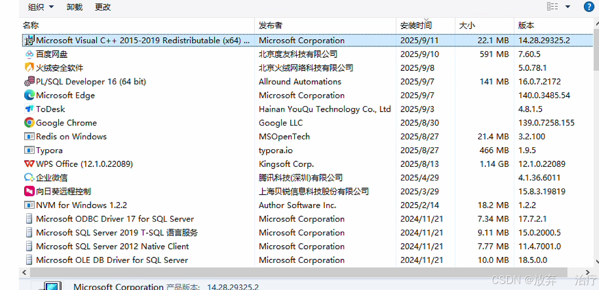Click the Google Chrome app icon

pyautogui.click(x=29, y=123)
